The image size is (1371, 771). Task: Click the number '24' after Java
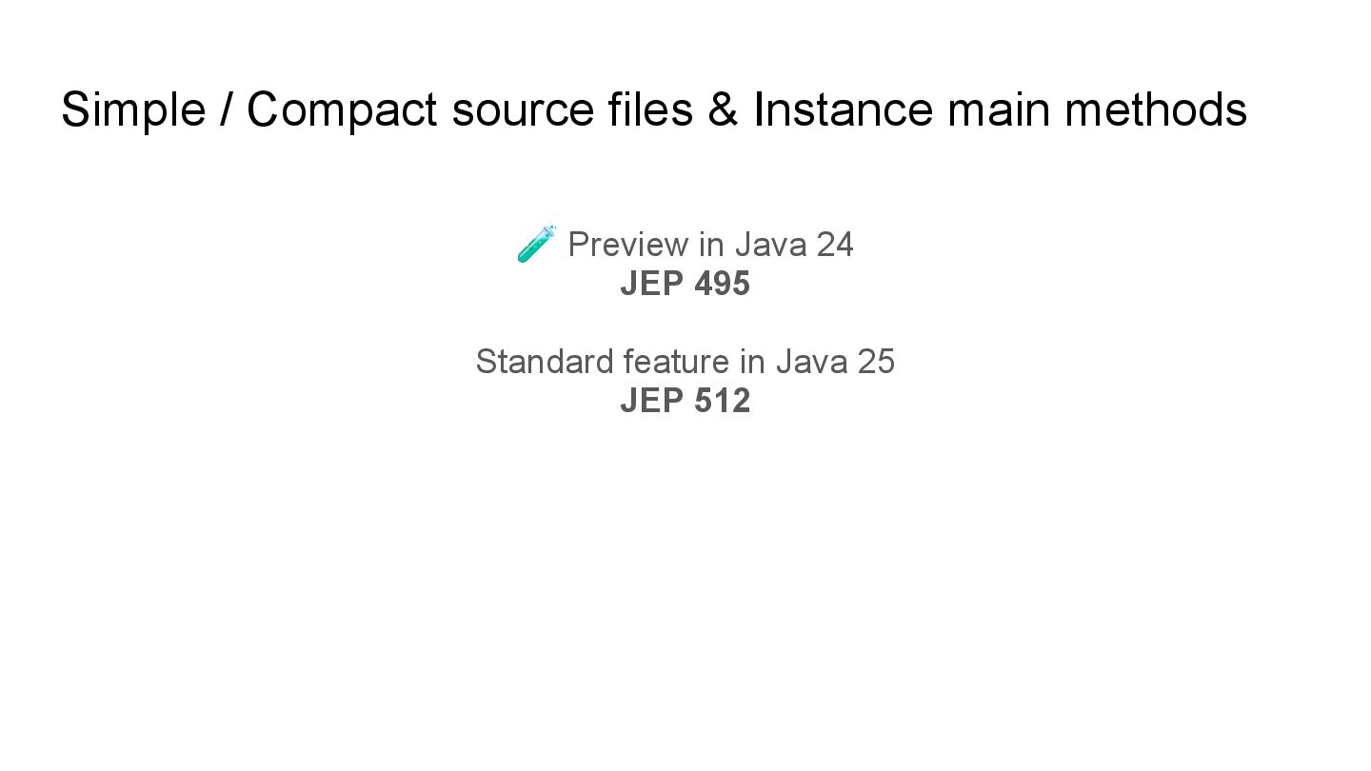tap(834, 245)
